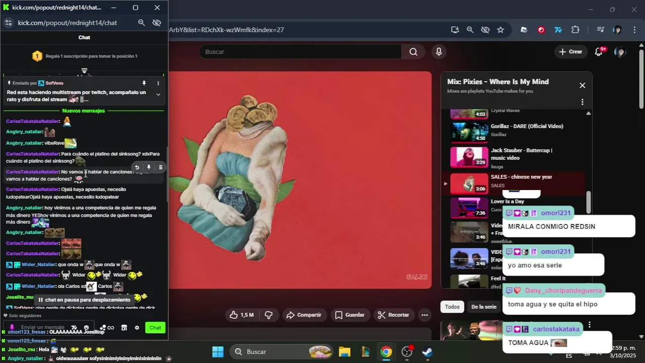
Task: Select the Todos filter chip
Action: point(452,307)
